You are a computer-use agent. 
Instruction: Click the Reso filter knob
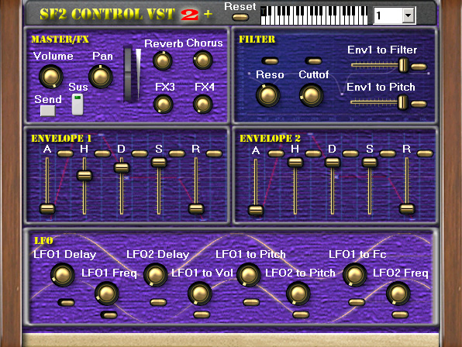click(268, 95)
